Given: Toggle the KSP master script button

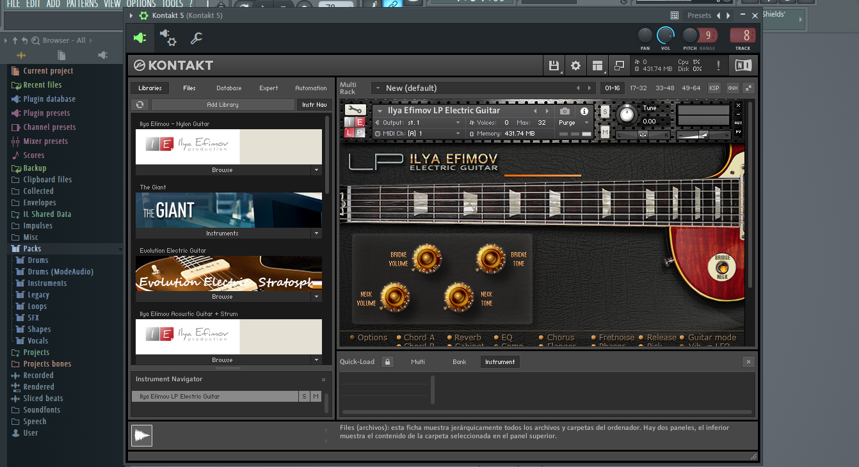Looking at the screenshot, I should coord(714,88).
